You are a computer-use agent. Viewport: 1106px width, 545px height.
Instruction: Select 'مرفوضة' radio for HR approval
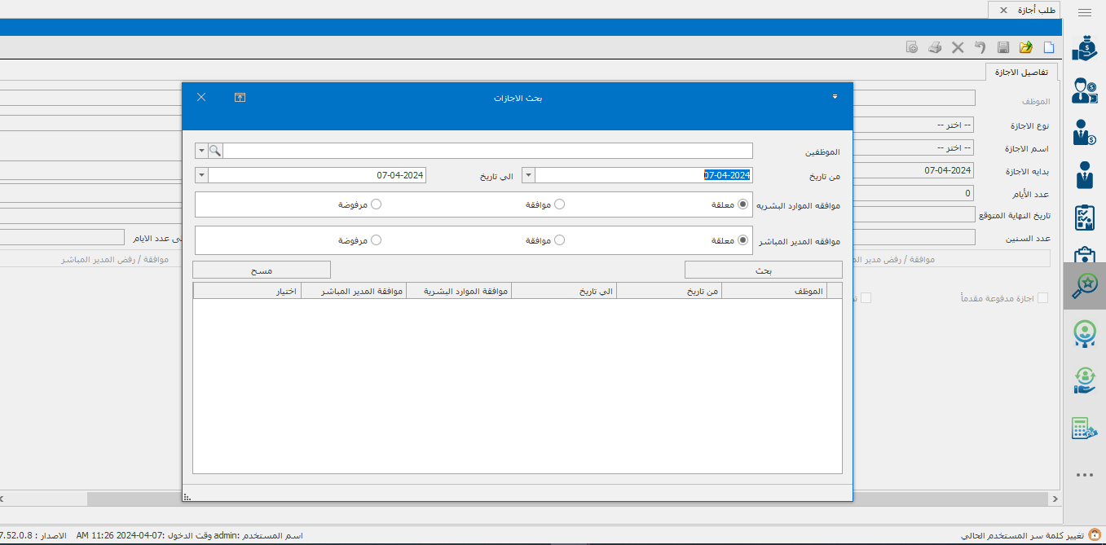(x=376, y=204)
